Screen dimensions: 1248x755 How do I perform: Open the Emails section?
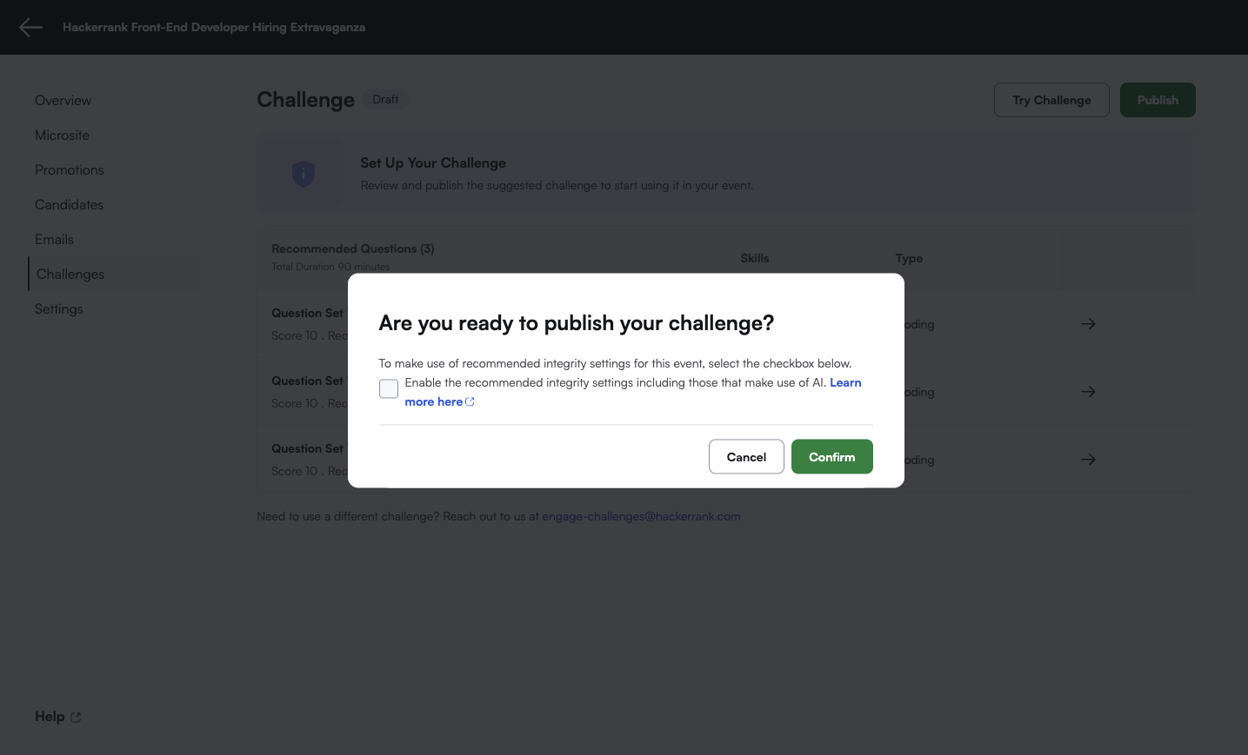[x=54, y=240]
